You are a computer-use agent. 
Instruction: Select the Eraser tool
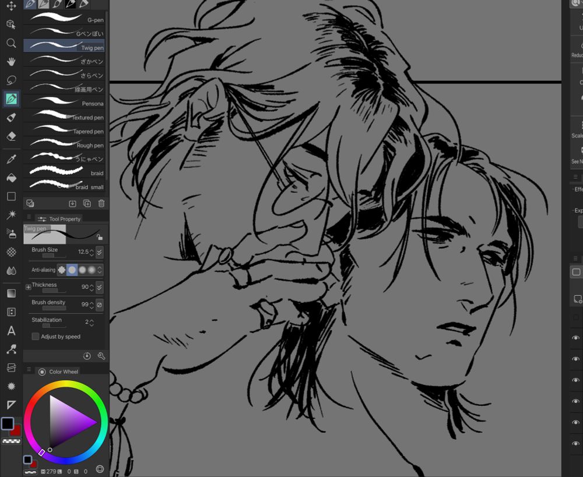(10, 136)
